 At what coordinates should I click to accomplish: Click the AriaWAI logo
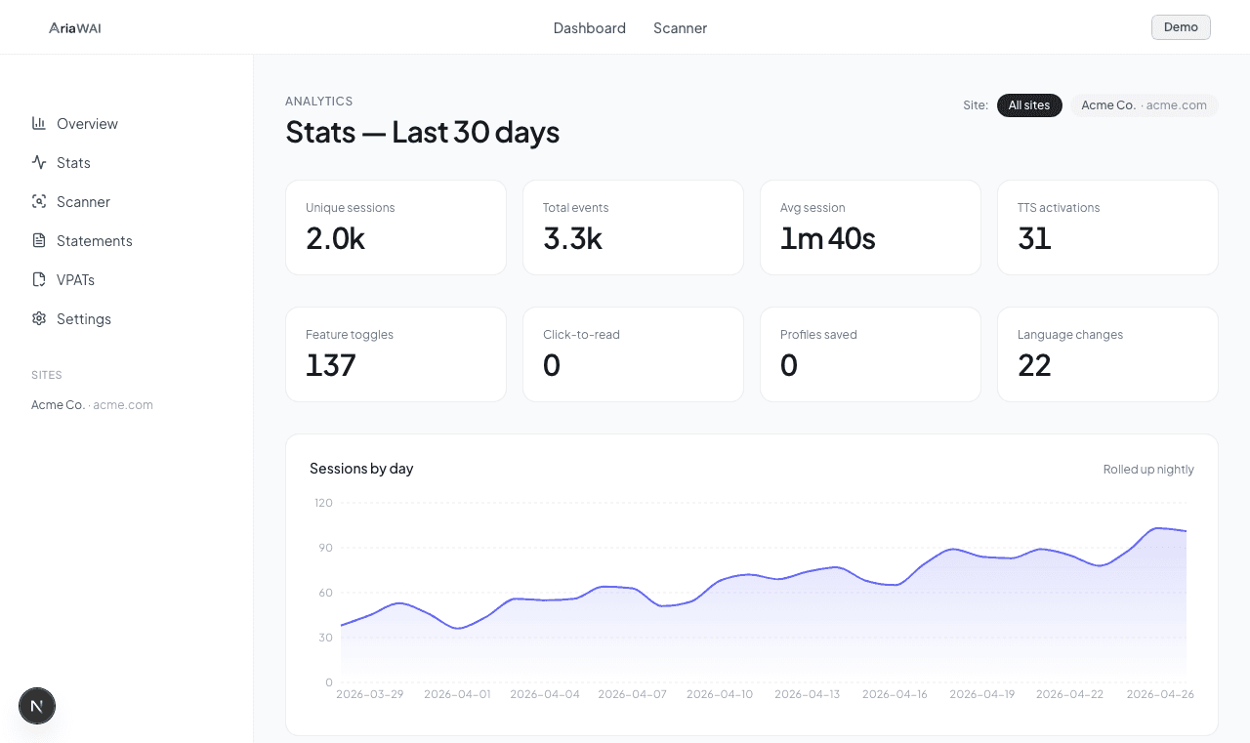[74, 27]
